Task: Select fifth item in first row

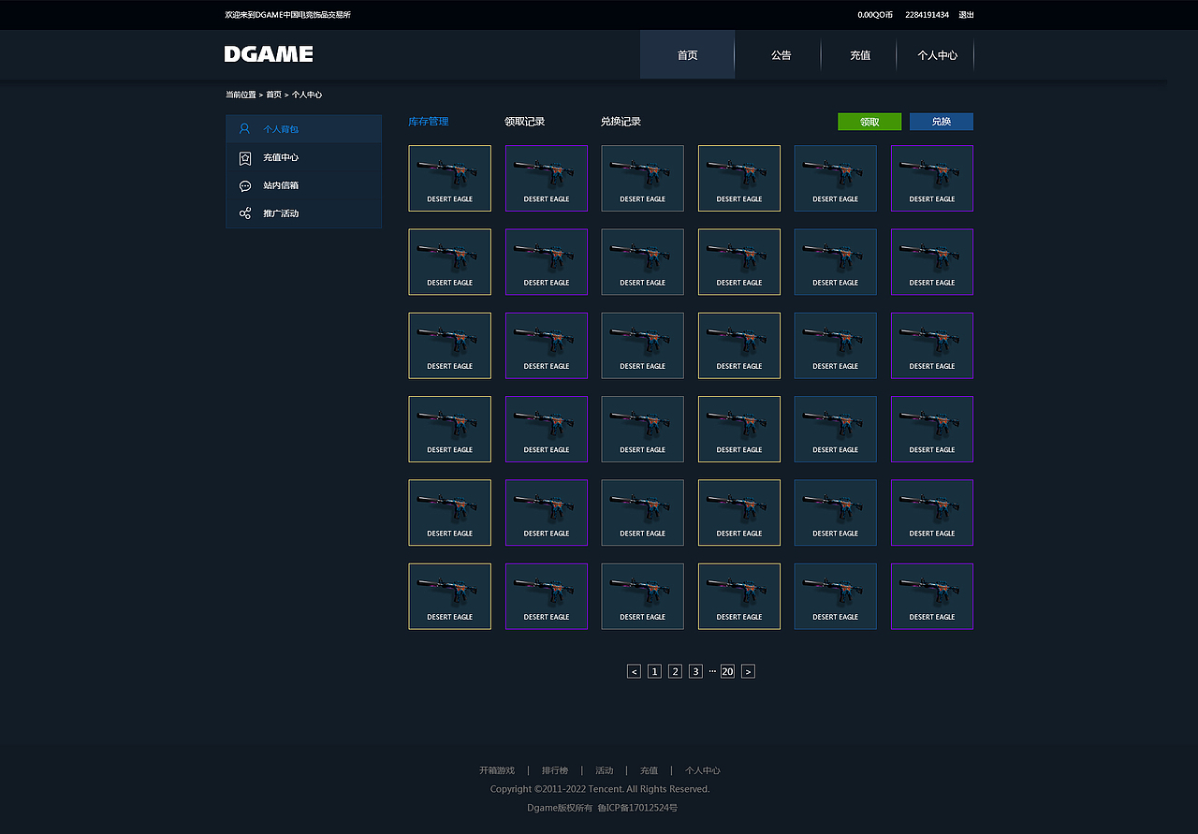Action: (x=836, y=178)
